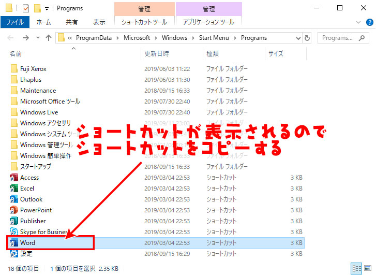376x275 pixels.
Task: Expand hidden breadcrumb path chevron
Action: [x=70, y=38]
